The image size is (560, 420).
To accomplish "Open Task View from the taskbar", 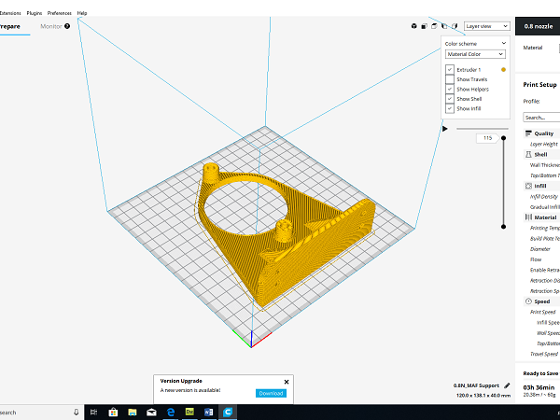I will pyautogui.click(x=94, y=413).
